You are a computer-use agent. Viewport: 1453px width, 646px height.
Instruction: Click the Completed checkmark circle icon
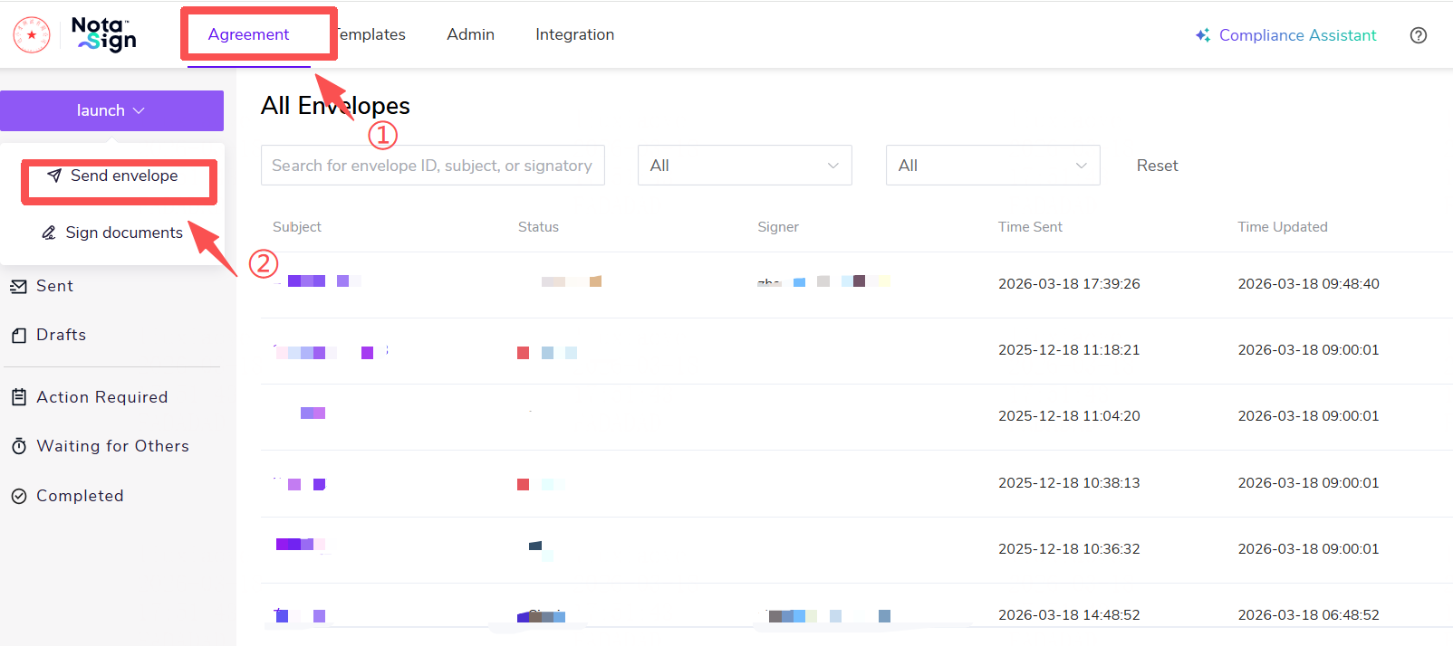18,496
